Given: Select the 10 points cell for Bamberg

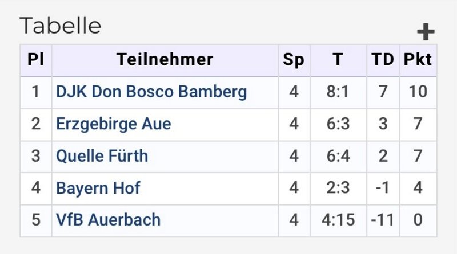Looking at the screenshot, I should coord(418,93).
